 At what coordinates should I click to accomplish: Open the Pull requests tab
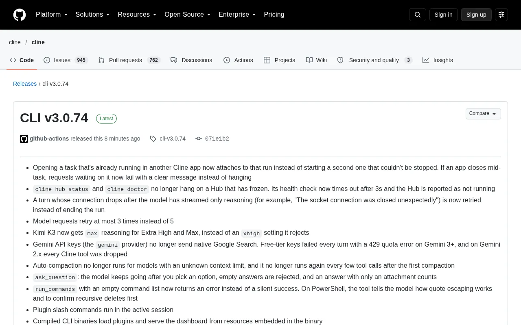click(x=129, y=60)
